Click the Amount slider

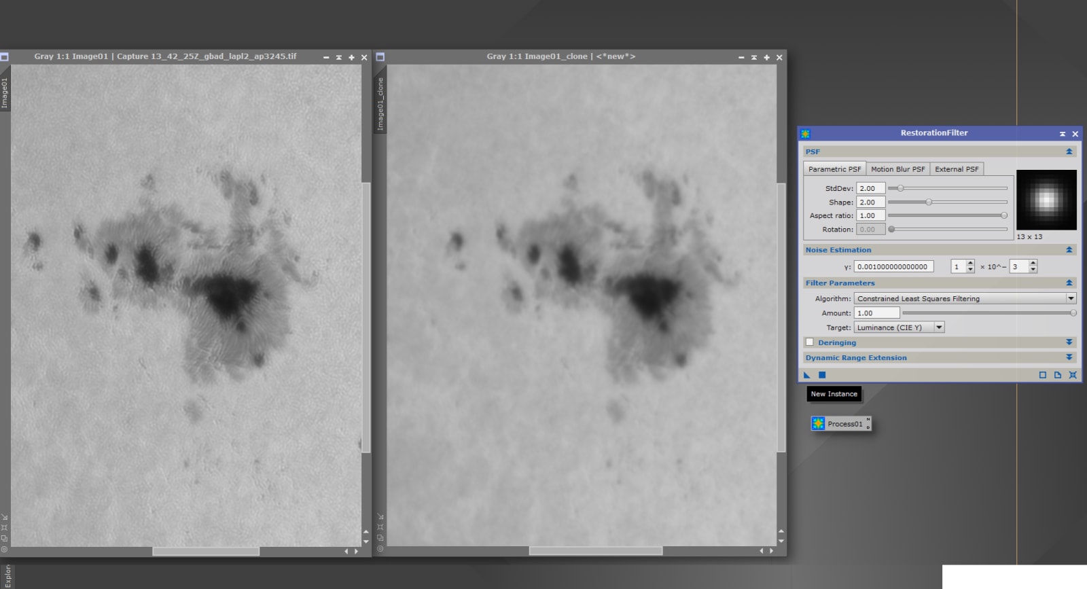point(989,313)
